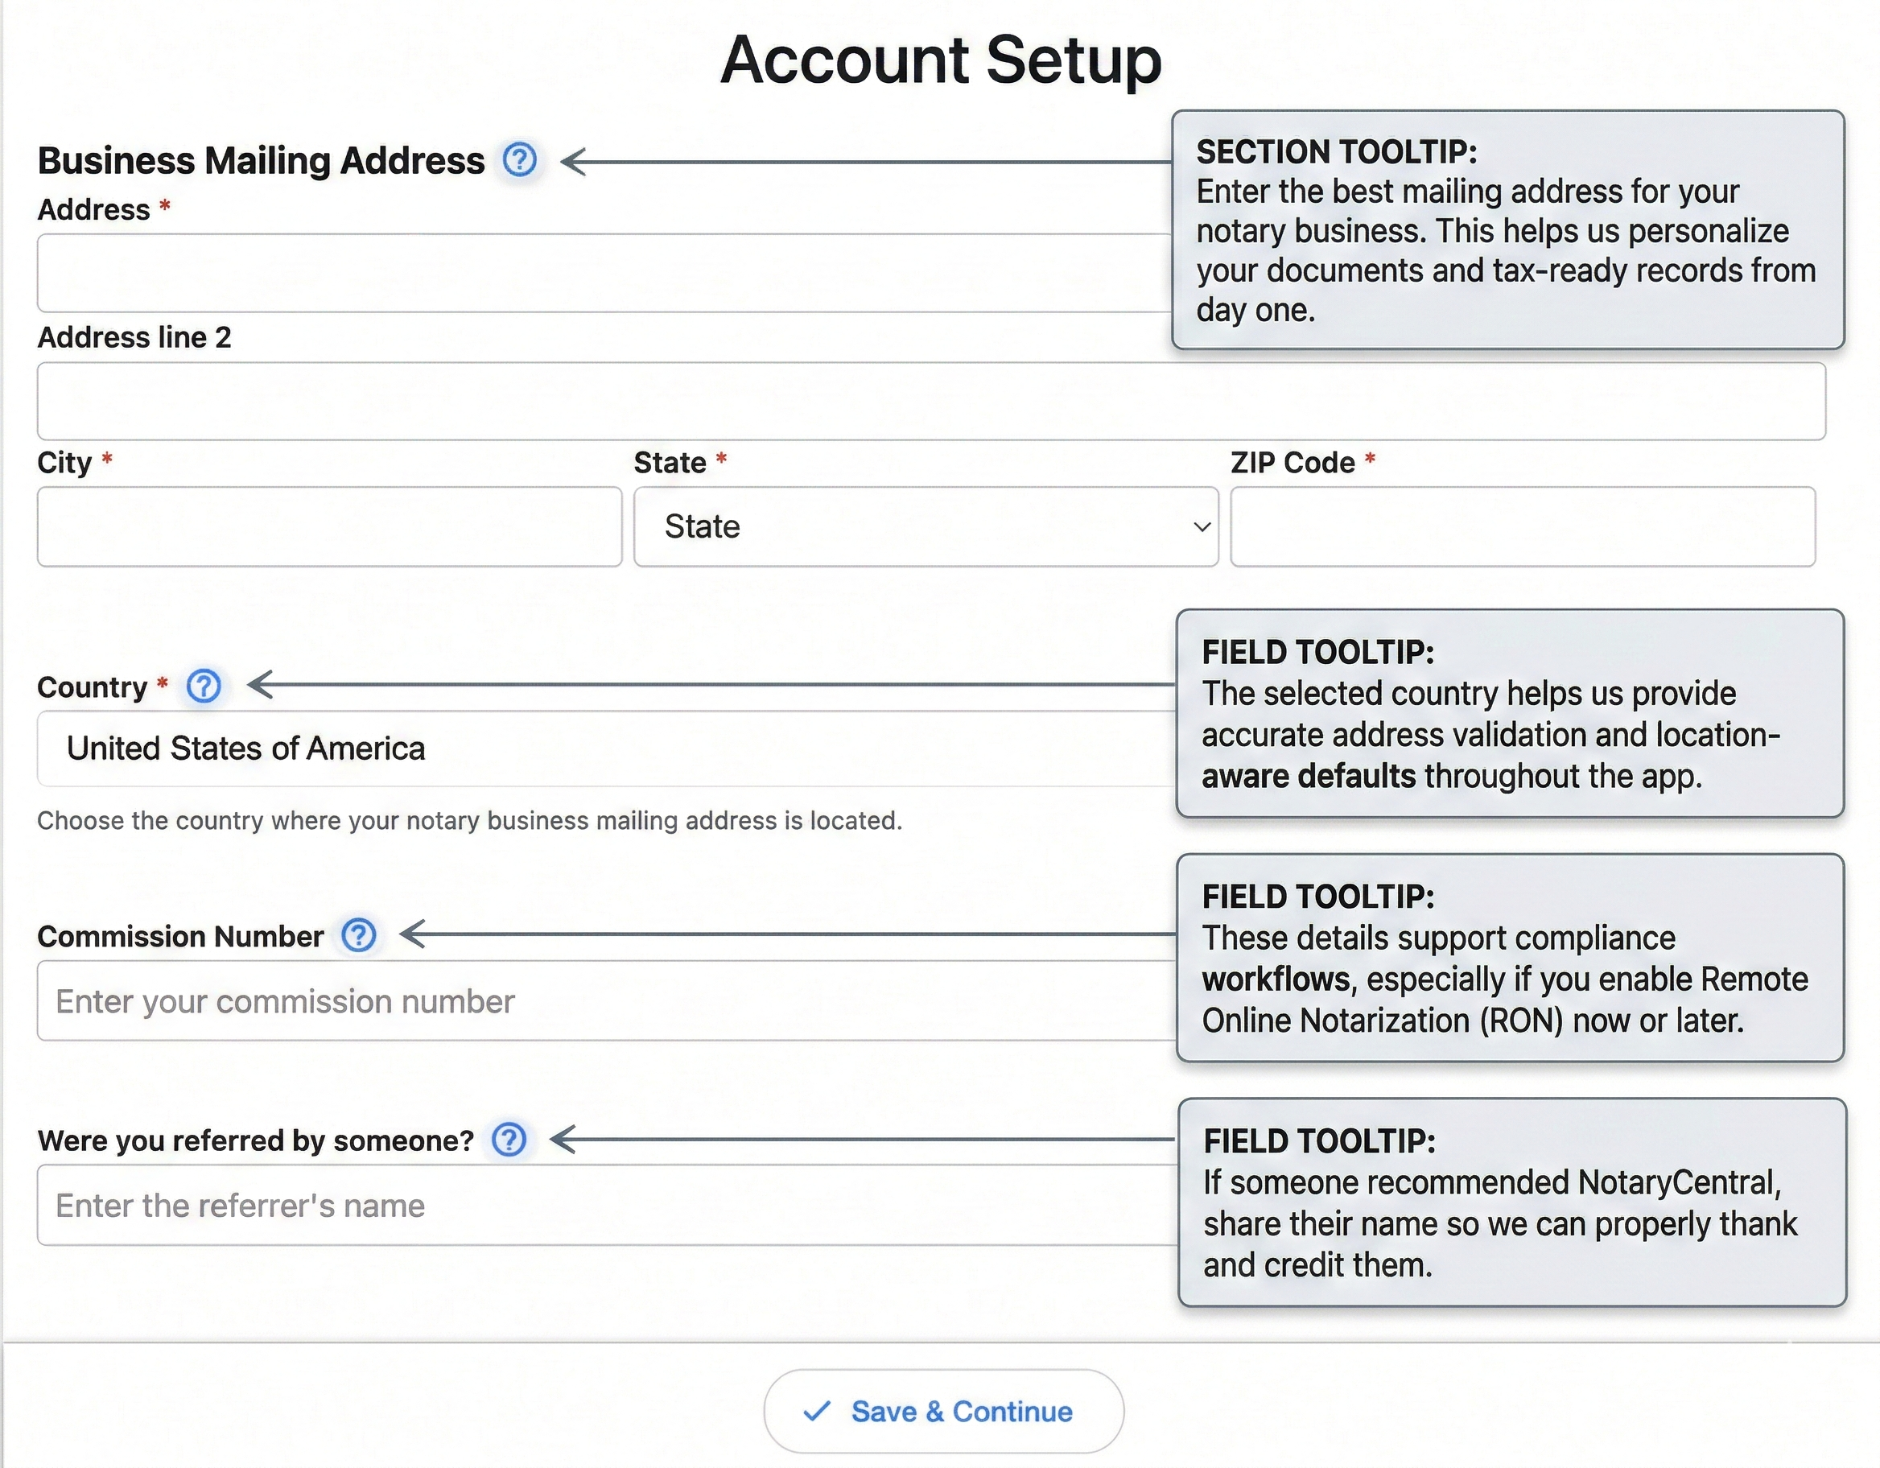Focus the referrer's name field
1880x1468 pixels.
(603, 1206)
